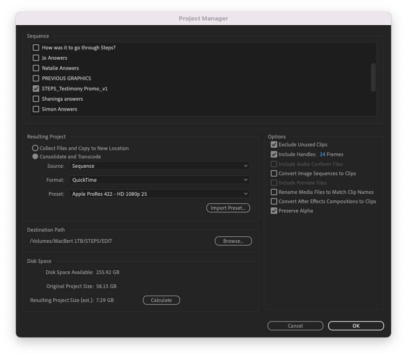Viewport: 407px width, 357px height.
Task: Click the destination path /Volumes/MacBert 1TB/STEPS/EDIT
Action: click(71, 241)
